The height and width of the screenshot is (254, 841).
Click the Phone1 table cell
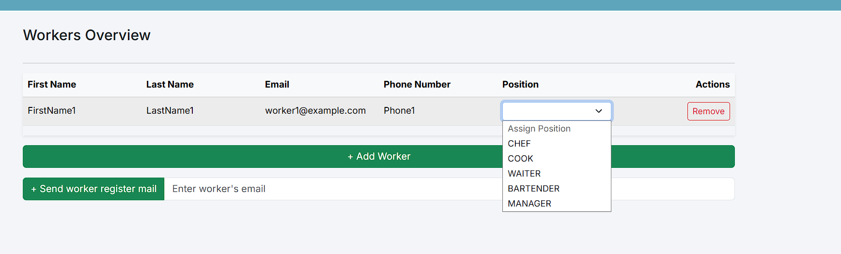click(399, 111)
